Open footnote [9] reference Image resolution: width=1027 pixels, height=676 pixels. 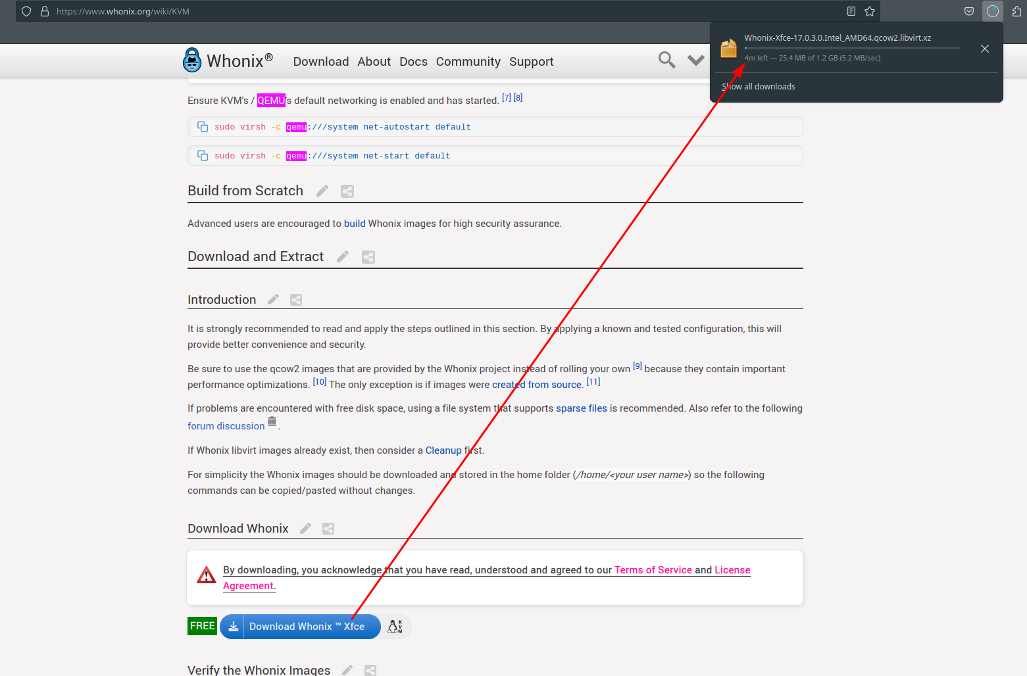tap(638, 366)
